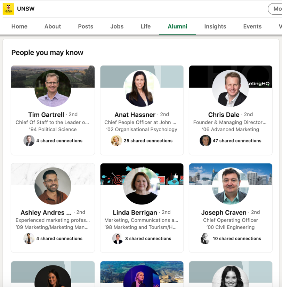View Tim Gartrell's 4 shared connections
The width and height of the screenshot is (282, 287).
point(59,141)
